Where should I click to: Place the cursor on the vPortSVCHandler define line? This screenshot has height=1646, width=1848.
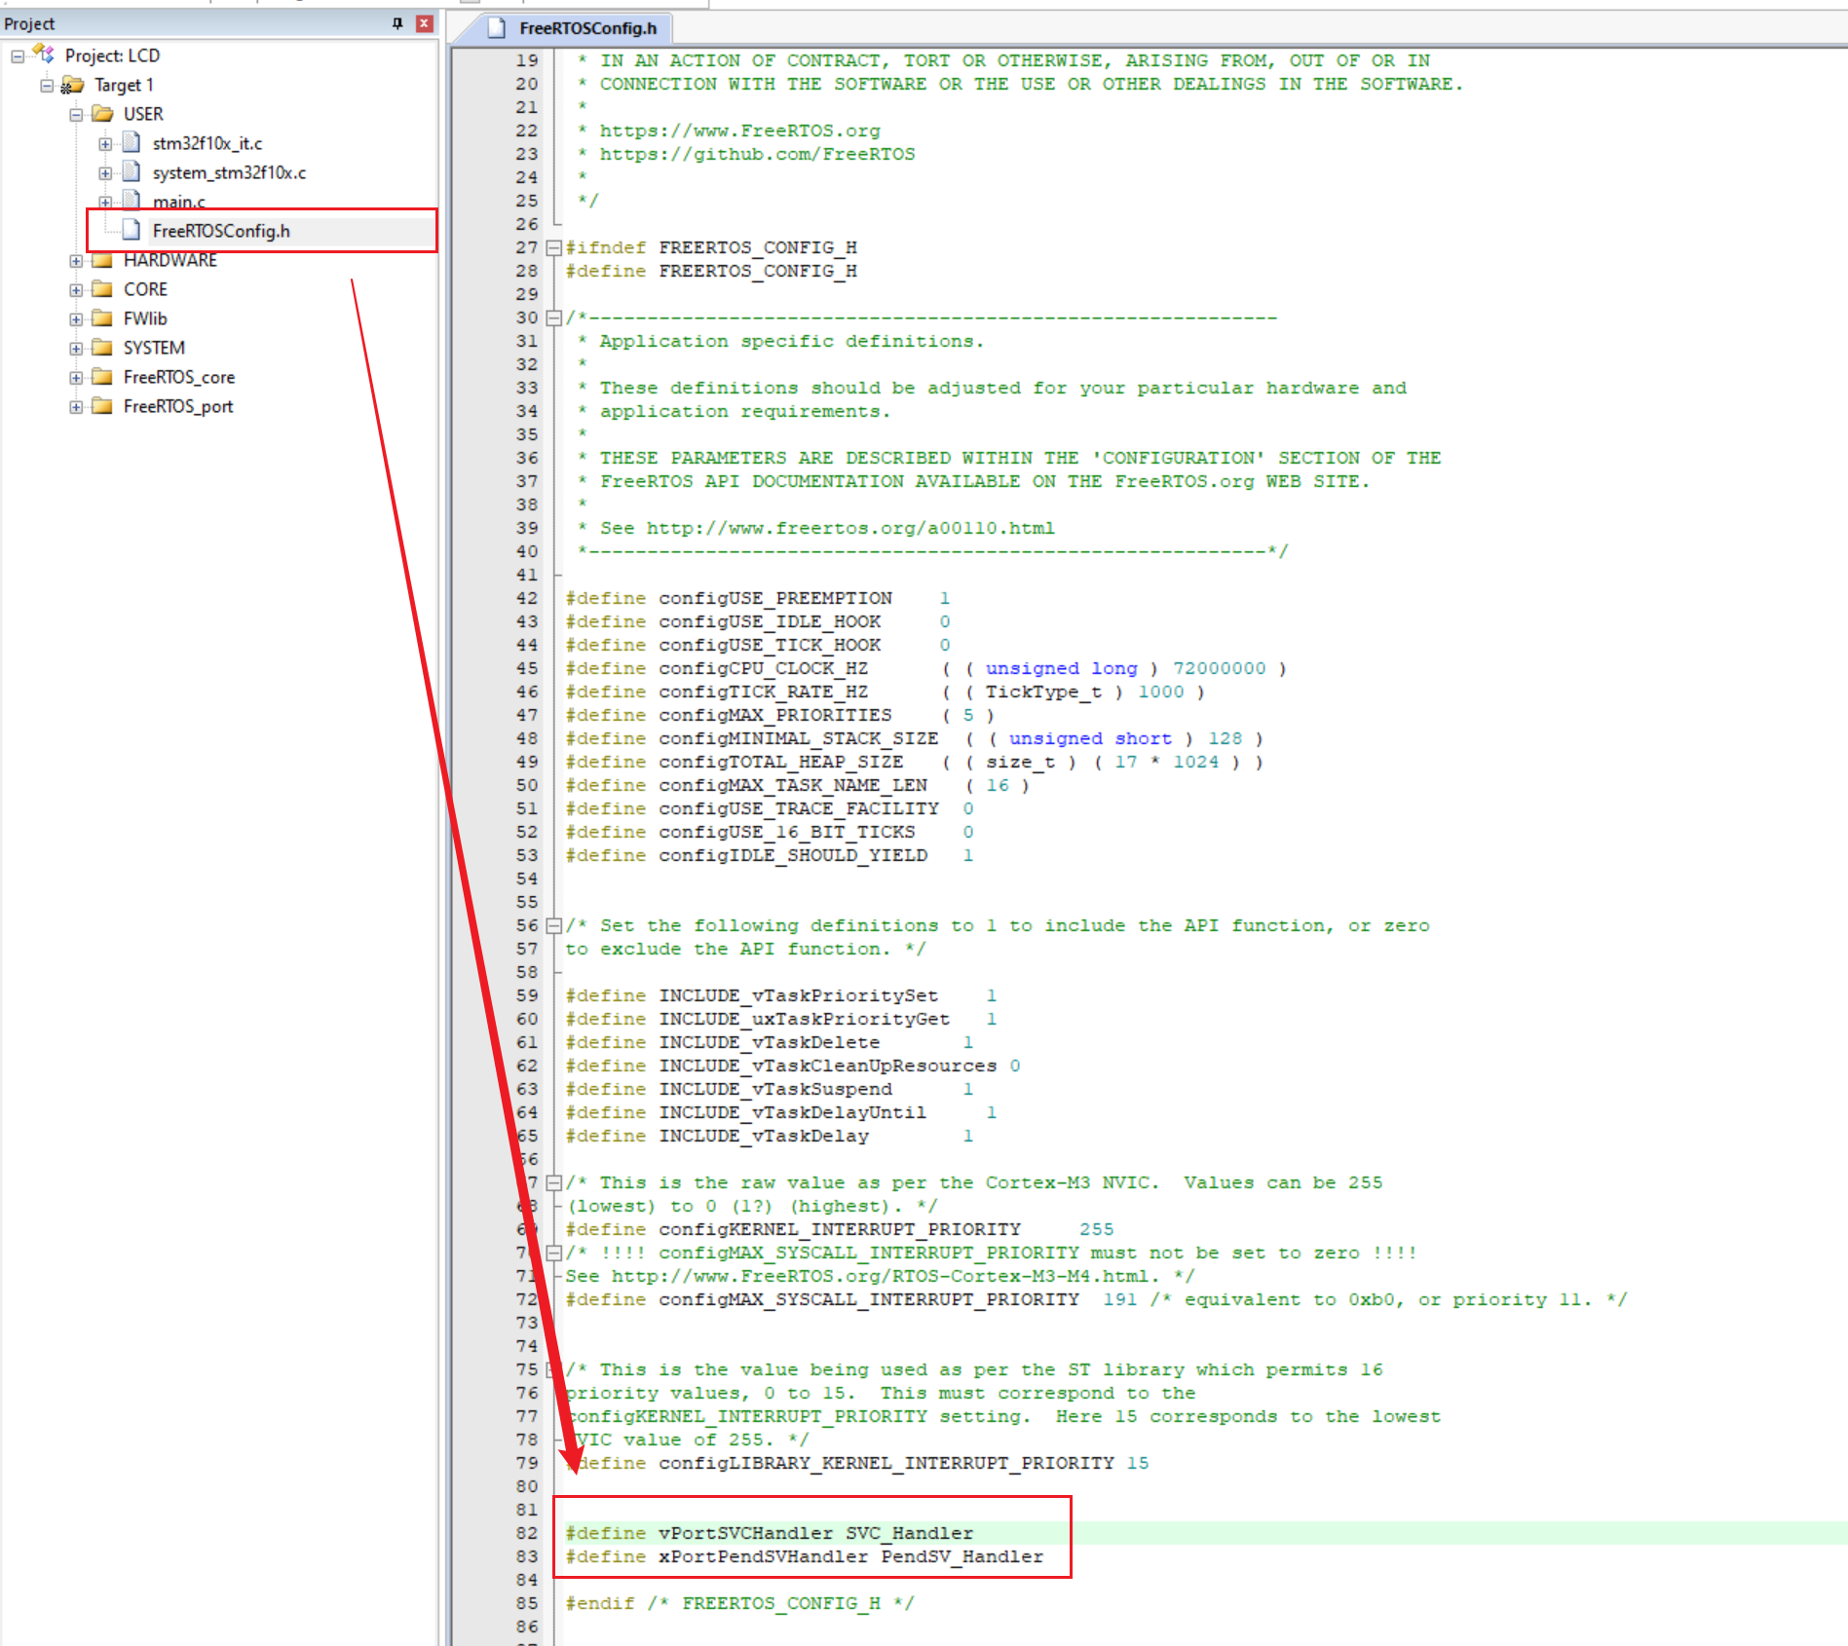[815, 1533]
